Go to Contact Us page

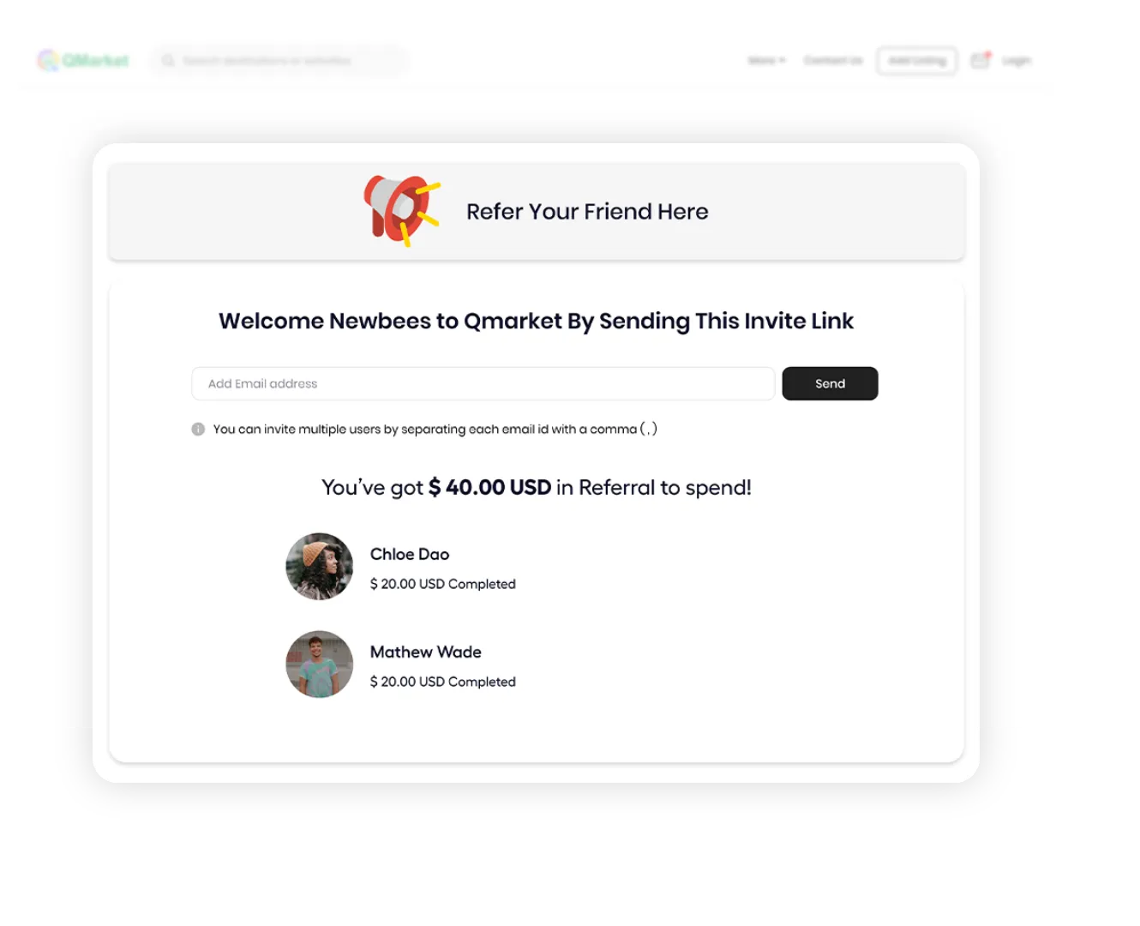[x=833, y=60]
